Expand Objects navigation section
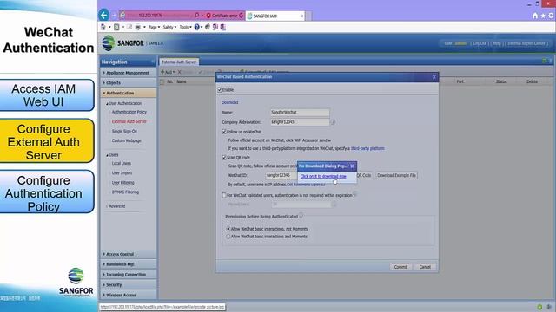Viewport: 556px width, 312px height. tap(128, 83)
